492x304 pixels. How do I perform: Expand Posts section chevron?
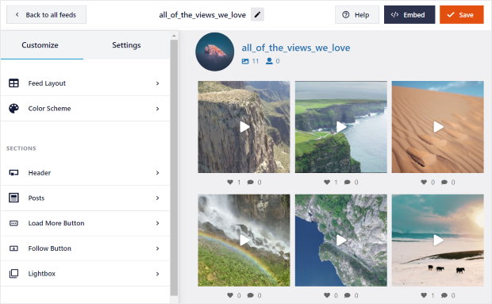pyautogui.click(x=157, y=198)
